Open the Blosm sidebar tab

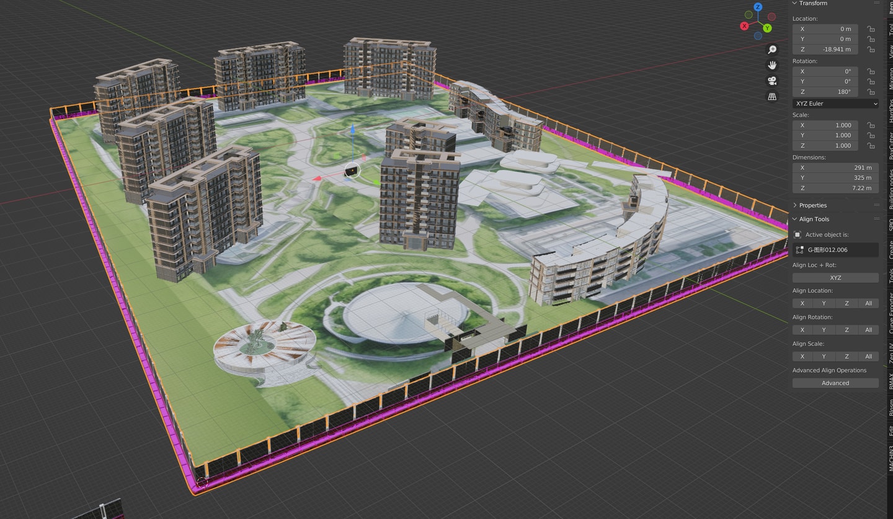tap(891, 407)
